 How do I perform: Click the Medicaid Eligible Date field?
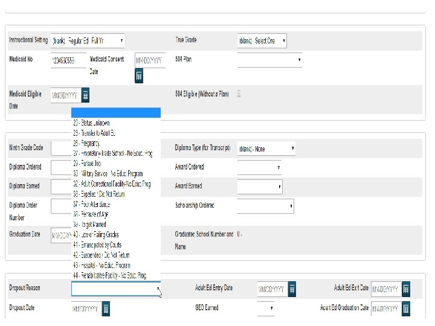tap(66, 95)
